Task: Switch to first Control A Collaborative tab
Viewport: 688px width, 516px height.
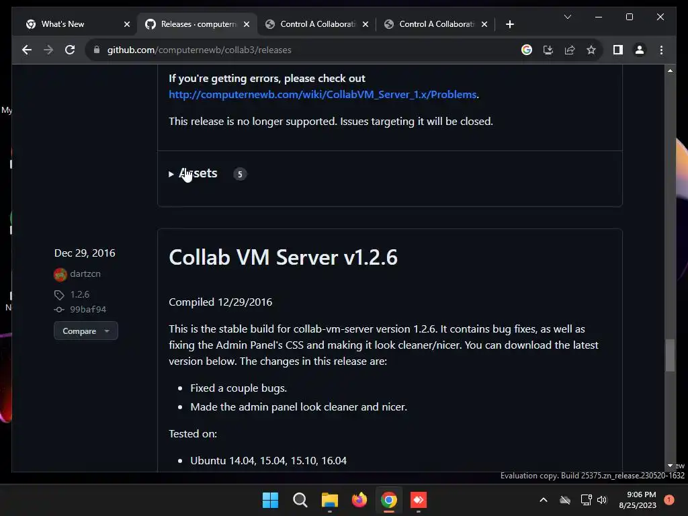Action: pyautogui.click(x=318, y=24)
